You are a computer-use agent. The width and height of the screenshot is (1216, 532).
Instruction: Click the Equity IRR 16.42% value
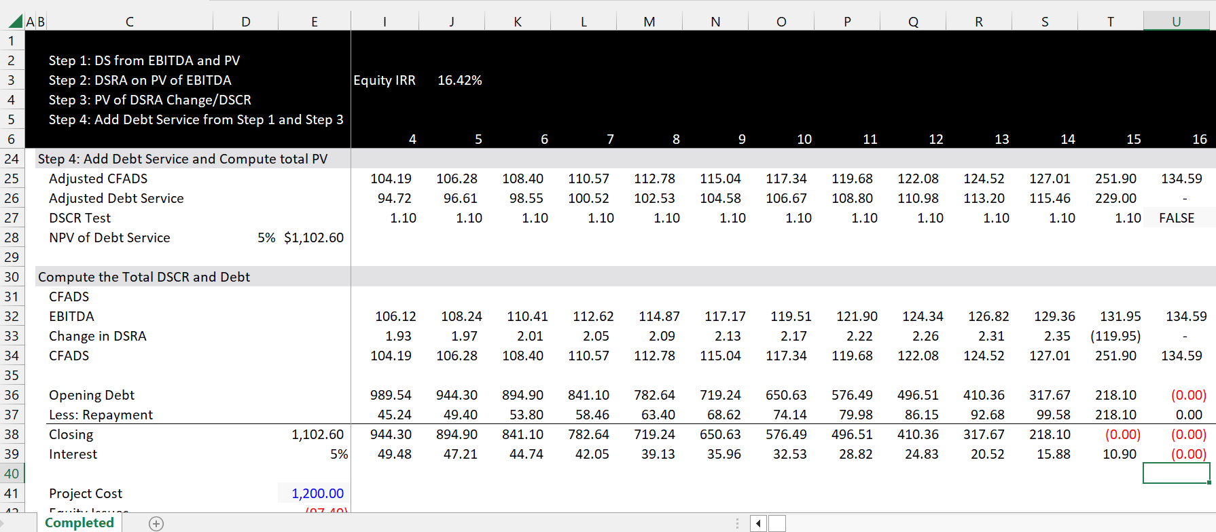pyautogui.click(x=459, y=80)
